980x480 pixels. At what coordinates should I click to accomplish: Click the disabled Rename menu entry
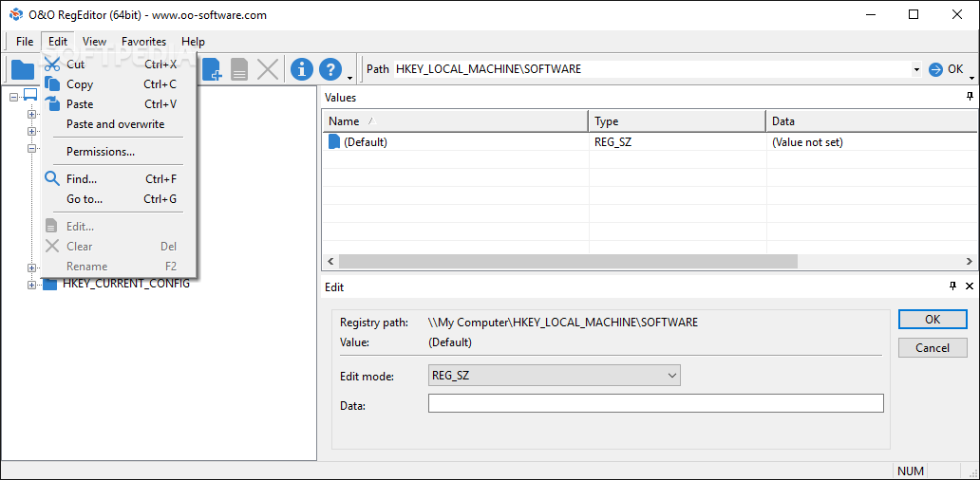pyautogui.click(x=119, y=267)
